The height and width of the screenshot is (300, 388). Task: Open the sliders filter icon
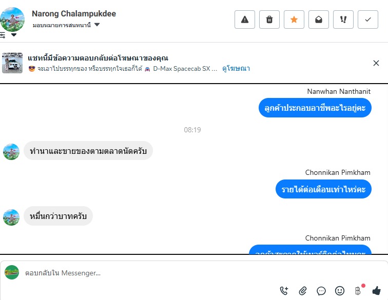click(3, 35)
